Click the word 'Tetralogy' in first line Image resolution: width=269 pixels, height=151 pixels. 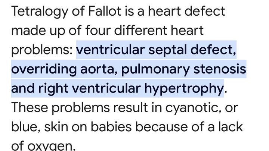40,12
